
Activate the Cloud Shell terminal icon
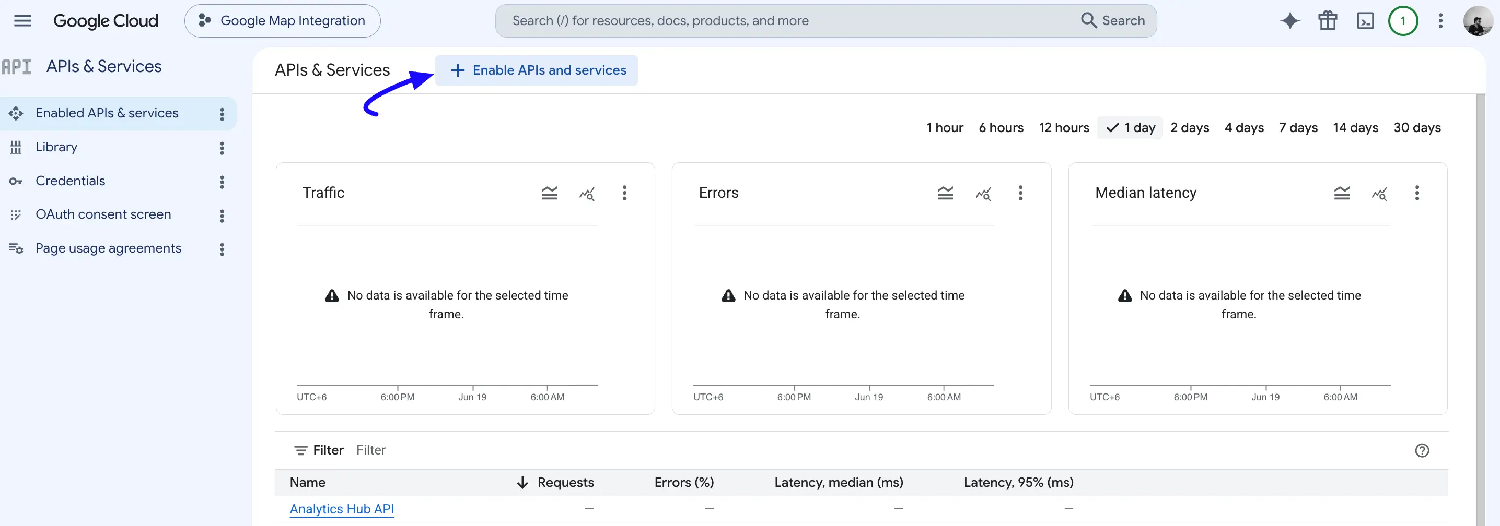coord(1365,21)
